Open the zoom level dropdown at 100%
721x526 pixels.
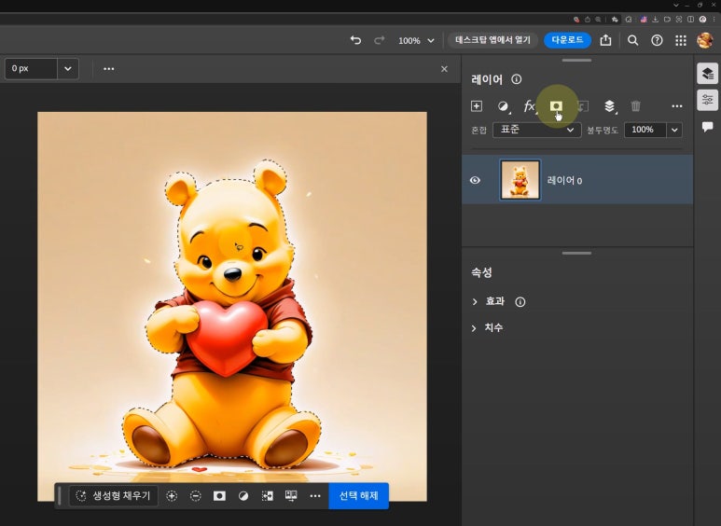(416, 40)
